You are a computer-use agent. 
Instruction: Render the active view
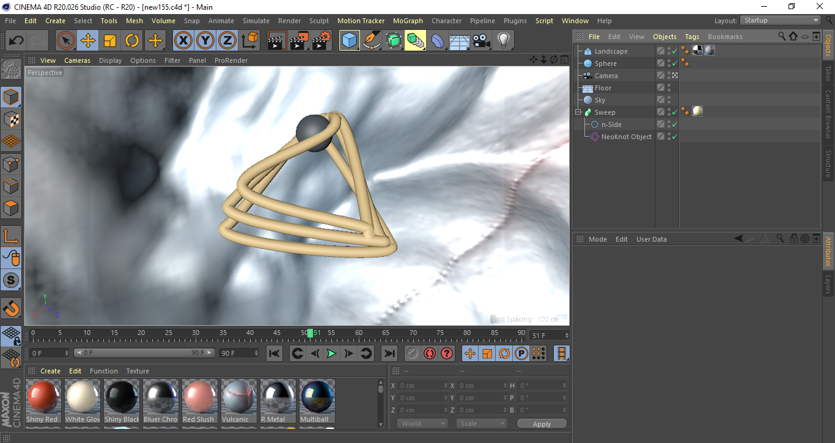(x=278, y=41)
